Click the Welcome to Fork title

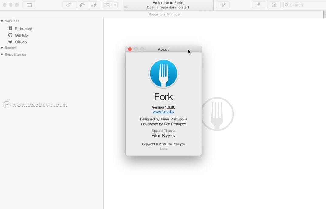(168, 3)
